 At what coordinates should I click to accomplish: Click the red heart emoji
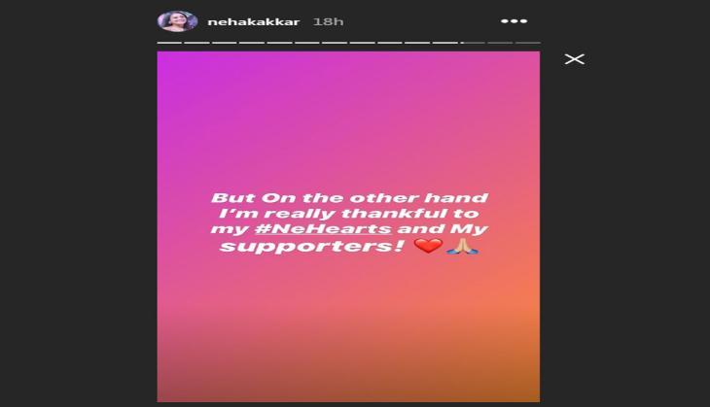coord(428,246)
